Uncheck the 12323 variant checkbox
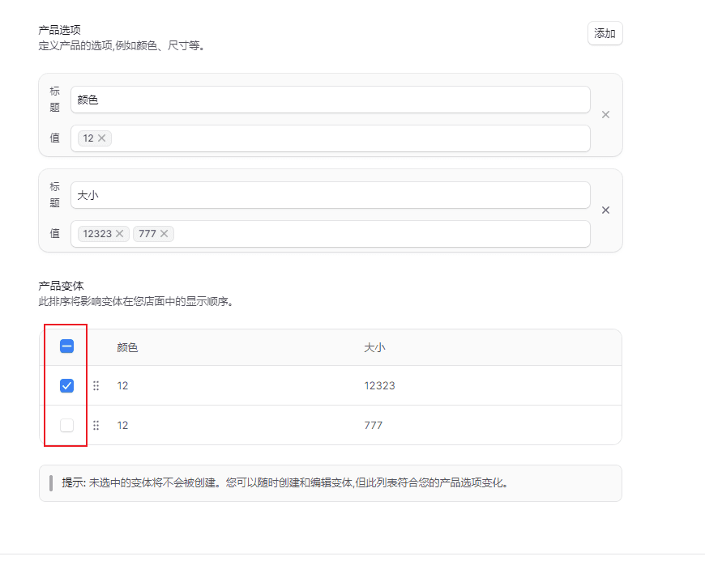705x565 pixels. point(67,386)
